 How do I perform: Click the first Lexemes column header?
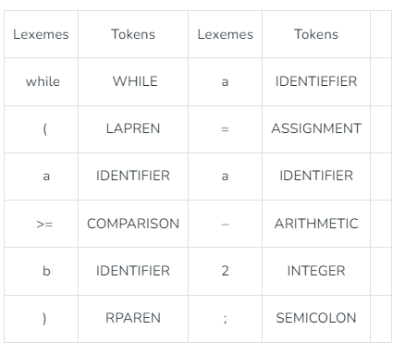pos(42,34)
